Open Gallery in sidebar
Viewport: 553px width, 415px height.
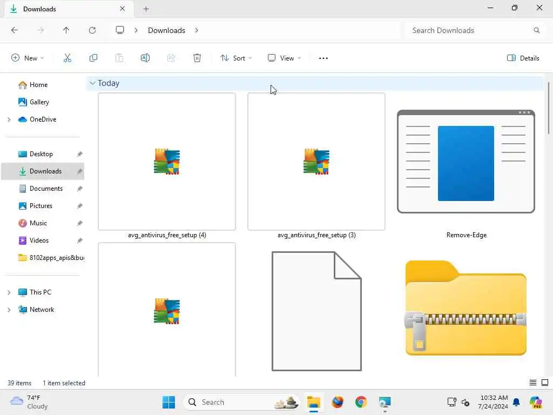[39, 102]
